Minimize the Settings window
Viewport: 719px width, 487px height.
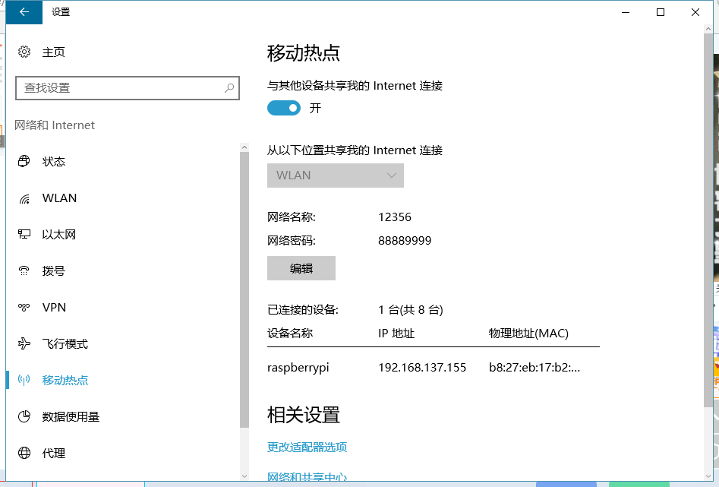click(x=626, y=12)
